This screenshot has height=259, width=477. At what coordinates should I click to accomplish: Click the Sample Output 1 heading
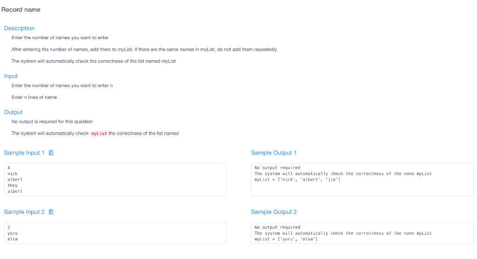tap(273, 153)
